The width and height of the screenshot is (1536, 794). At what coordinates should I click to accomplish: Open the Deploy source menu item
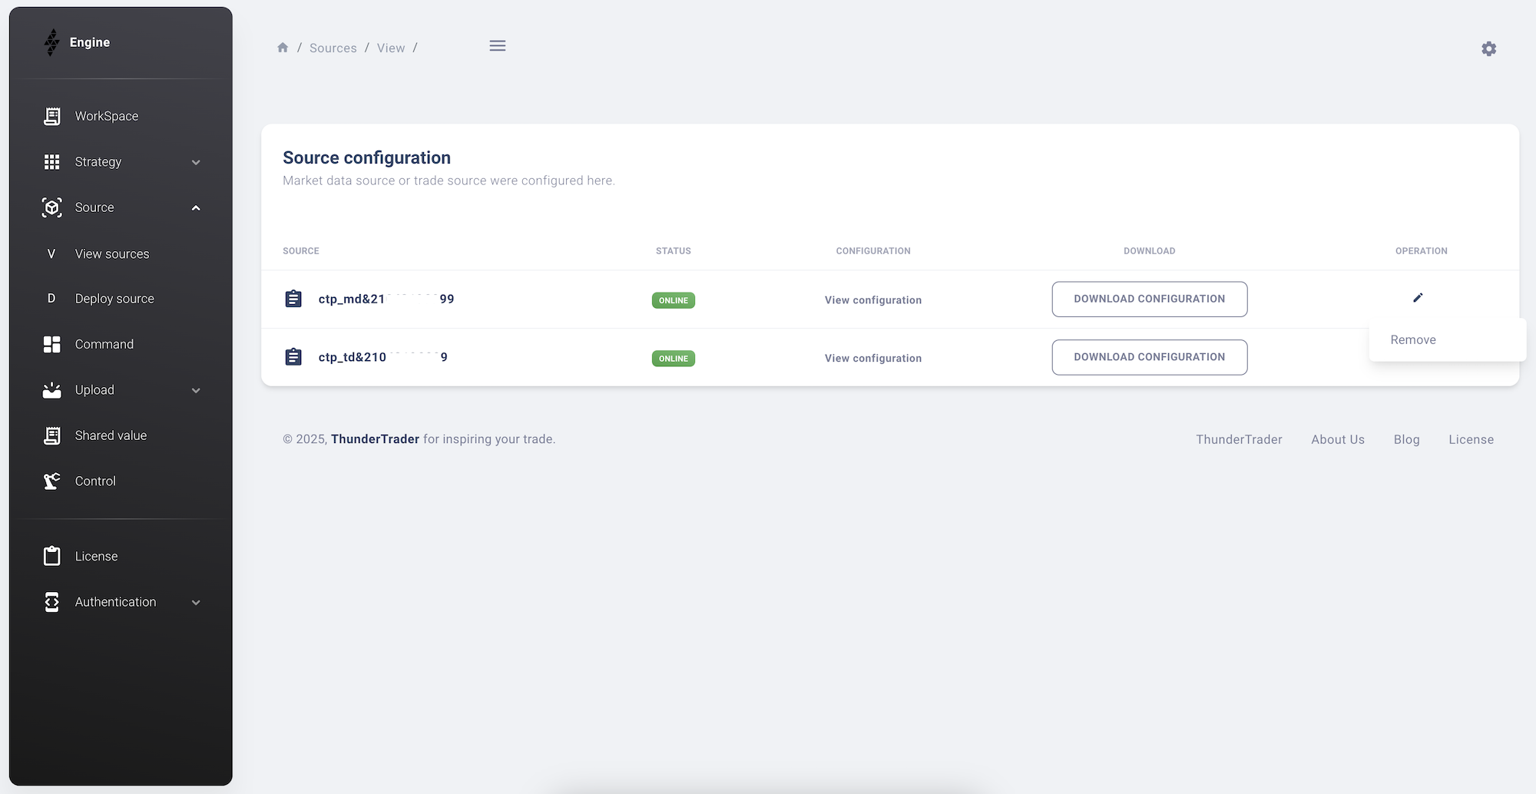tap(114, 299)
